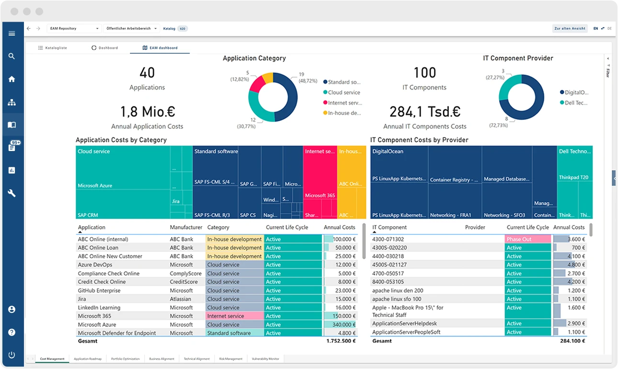Open the EAM Repository dropdown

(74, 29)
